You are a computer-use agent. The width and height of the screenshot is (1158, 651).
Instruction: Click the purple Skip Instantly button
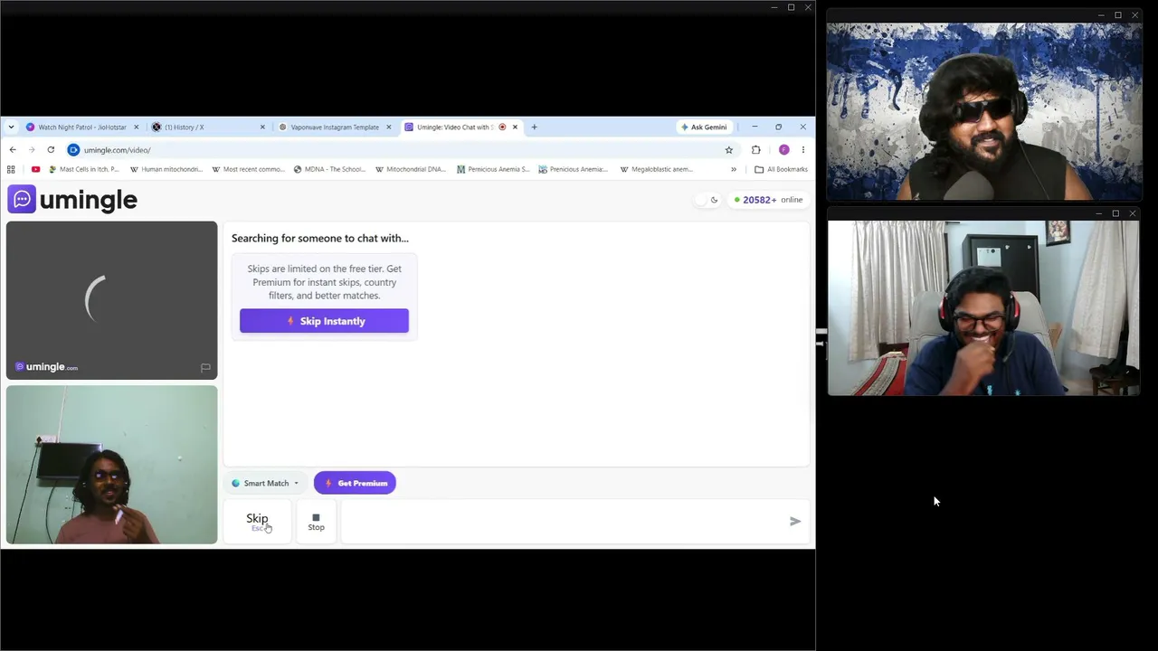pyautogui.click(x=324, y=321)
